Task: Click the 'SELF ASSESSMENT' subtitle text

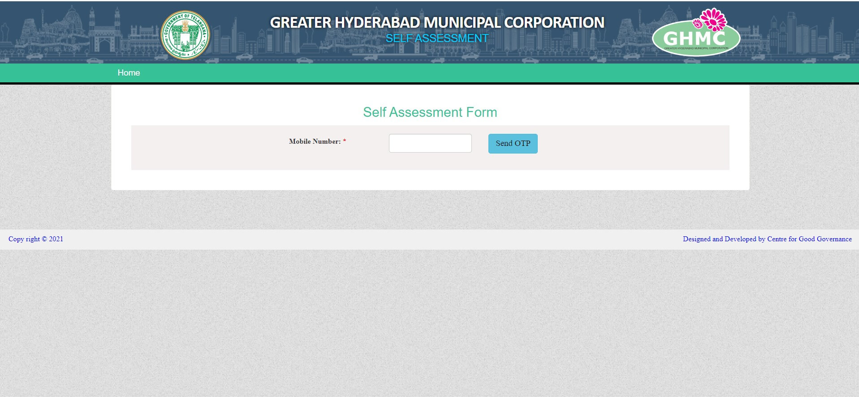Action: tap(437, 38)
